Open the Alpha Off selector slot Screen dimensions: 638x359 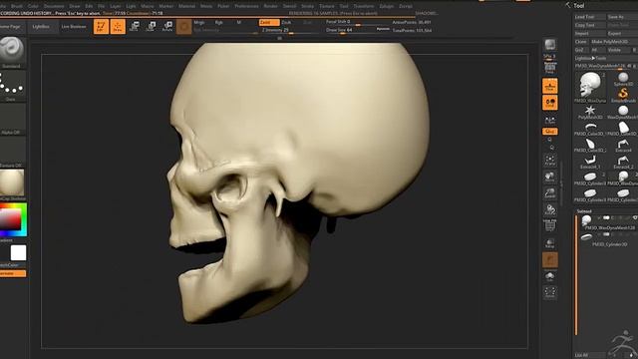(x=12, y=118)
